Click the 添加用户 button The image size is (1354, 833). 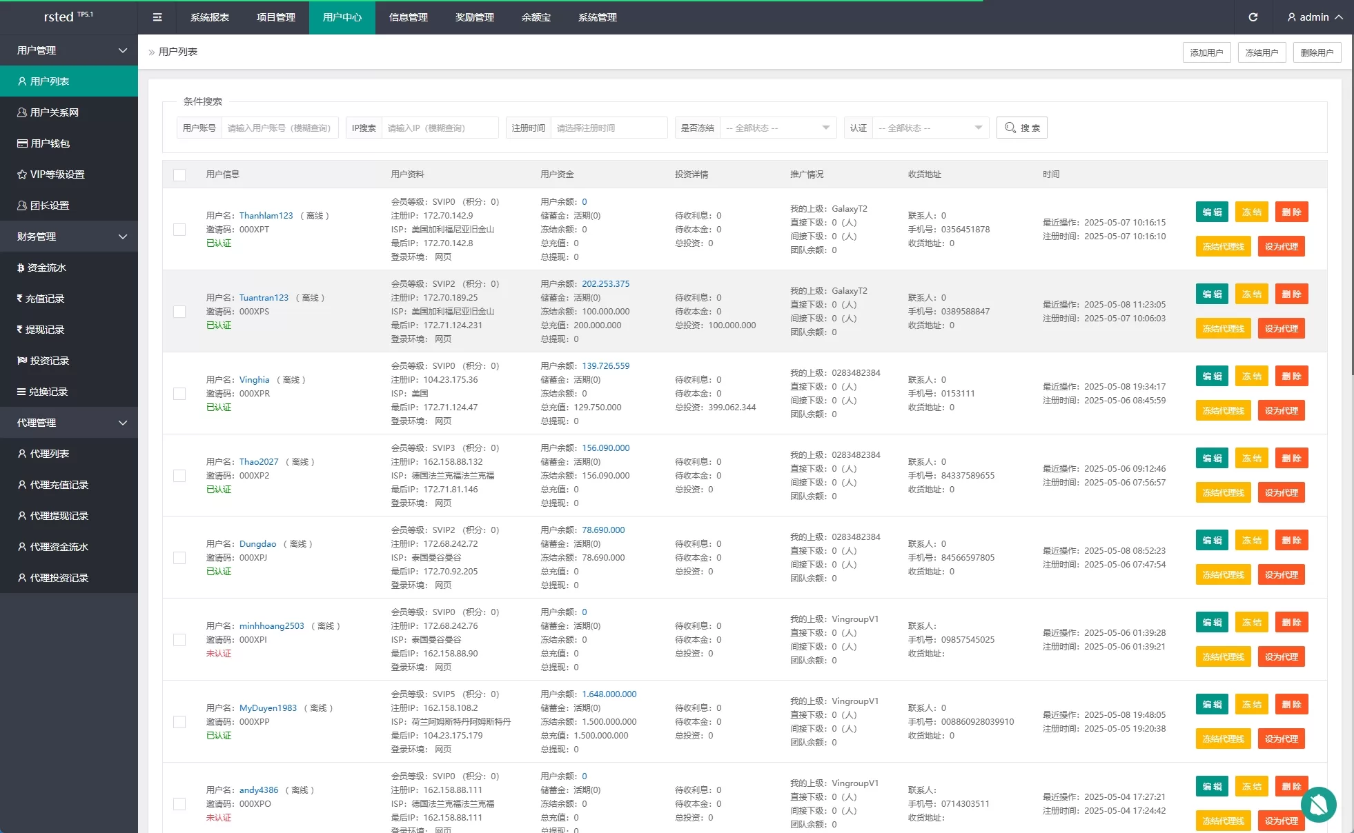[x=1206, y=52]
